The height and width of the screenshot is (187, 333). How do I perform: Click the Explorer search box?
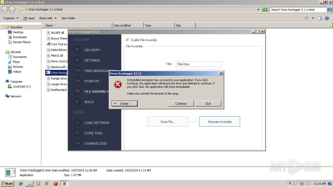point(298,10)
